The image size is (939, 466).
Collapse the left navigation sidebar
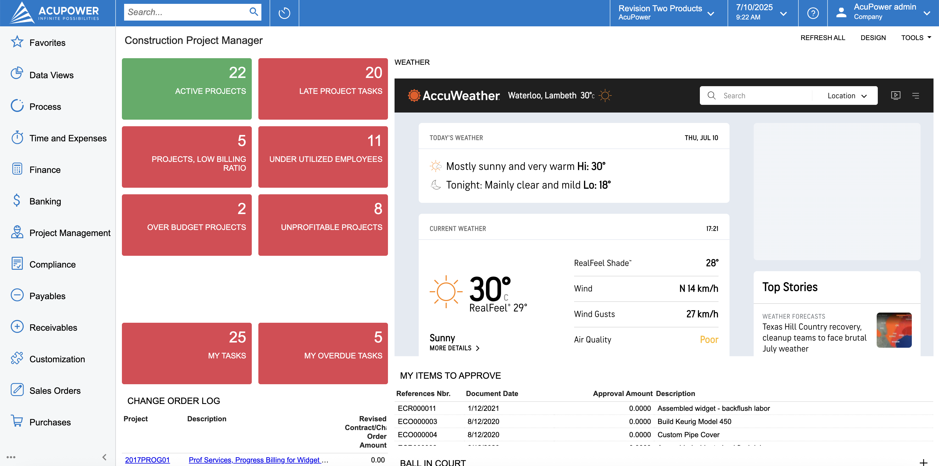[x=104, y=457]
